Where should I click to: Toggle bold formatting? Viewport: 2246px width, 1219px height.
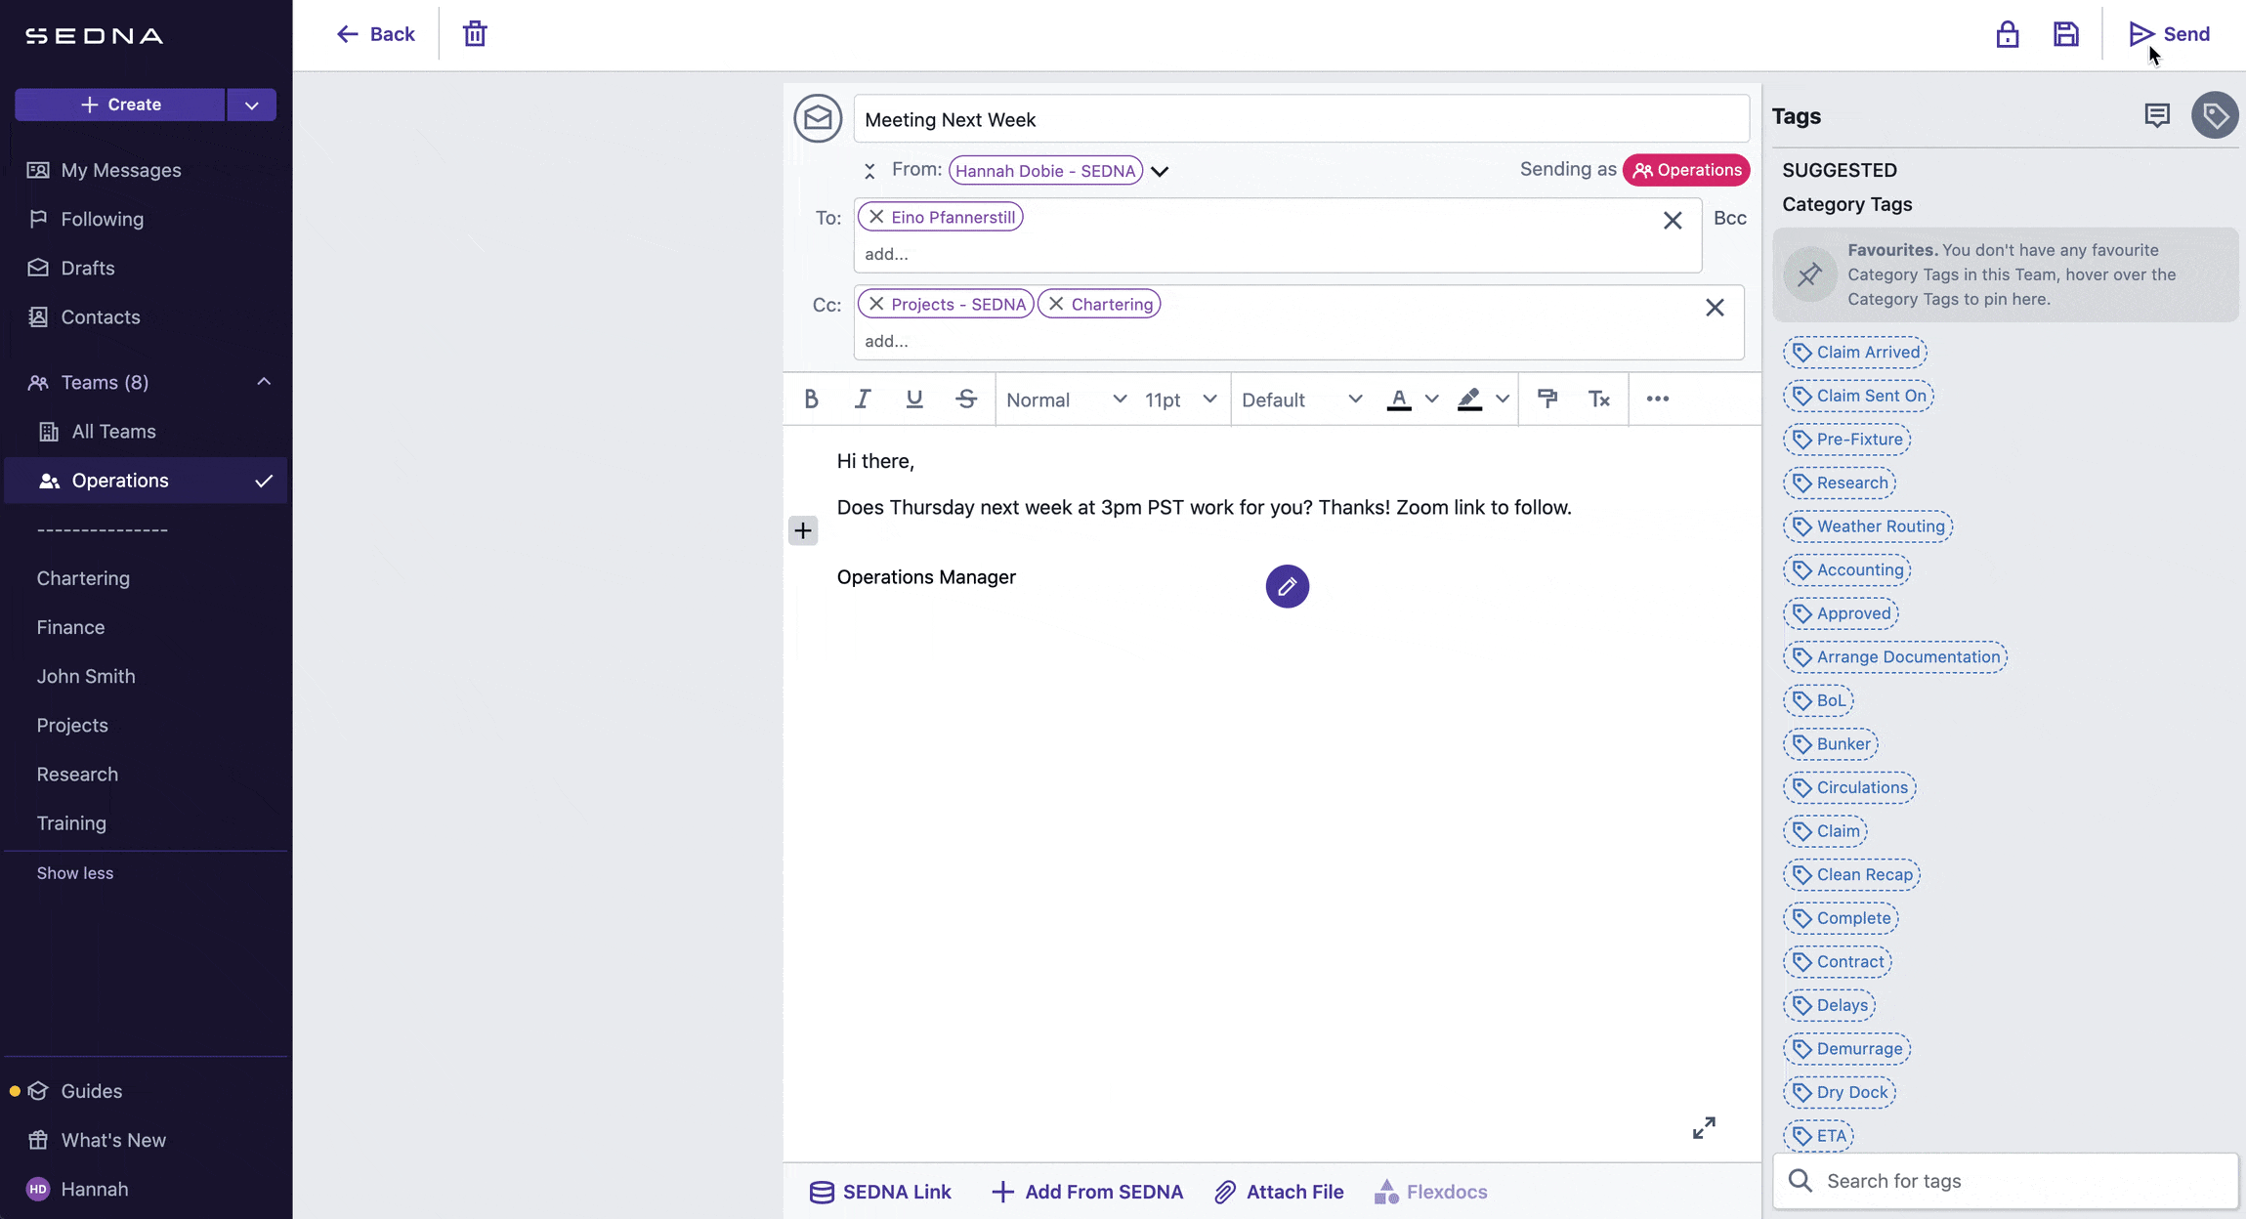pyautogui.click(x=811, y=399)
